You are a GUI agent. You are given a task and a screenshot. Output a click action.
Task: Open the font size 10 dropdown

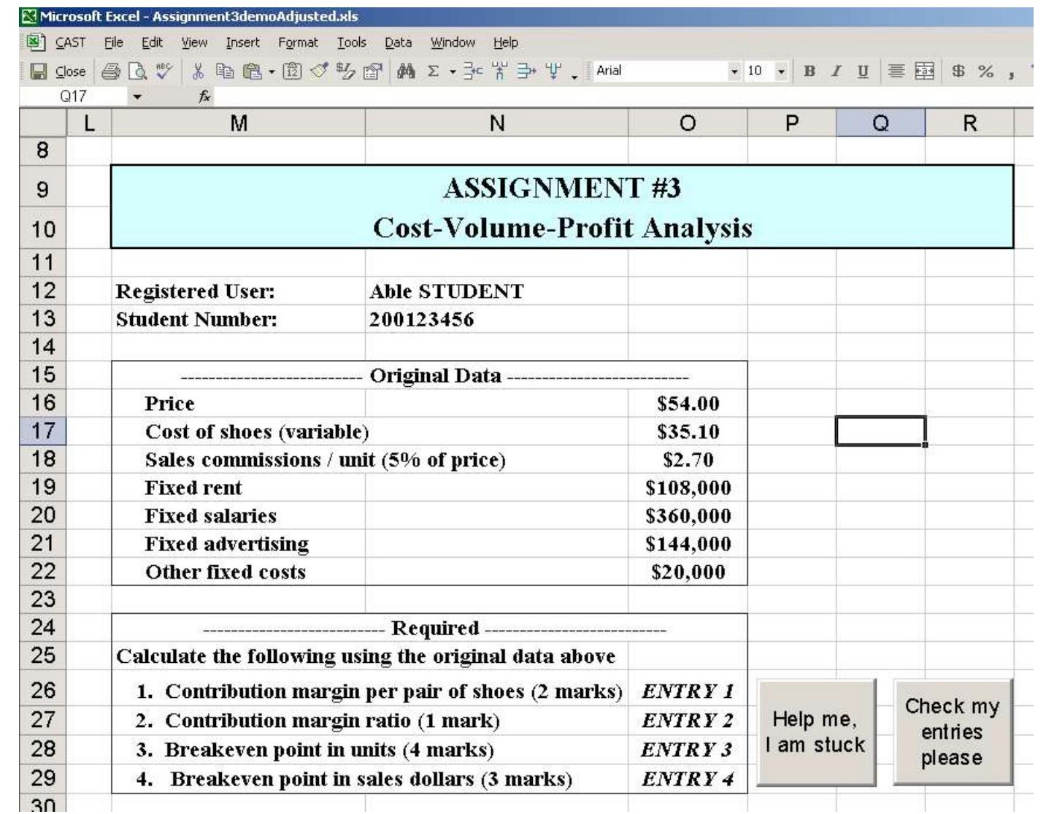pos(781,72)
